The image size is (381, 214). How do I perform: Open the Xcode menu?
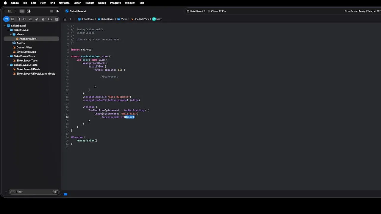coord(15,3)
